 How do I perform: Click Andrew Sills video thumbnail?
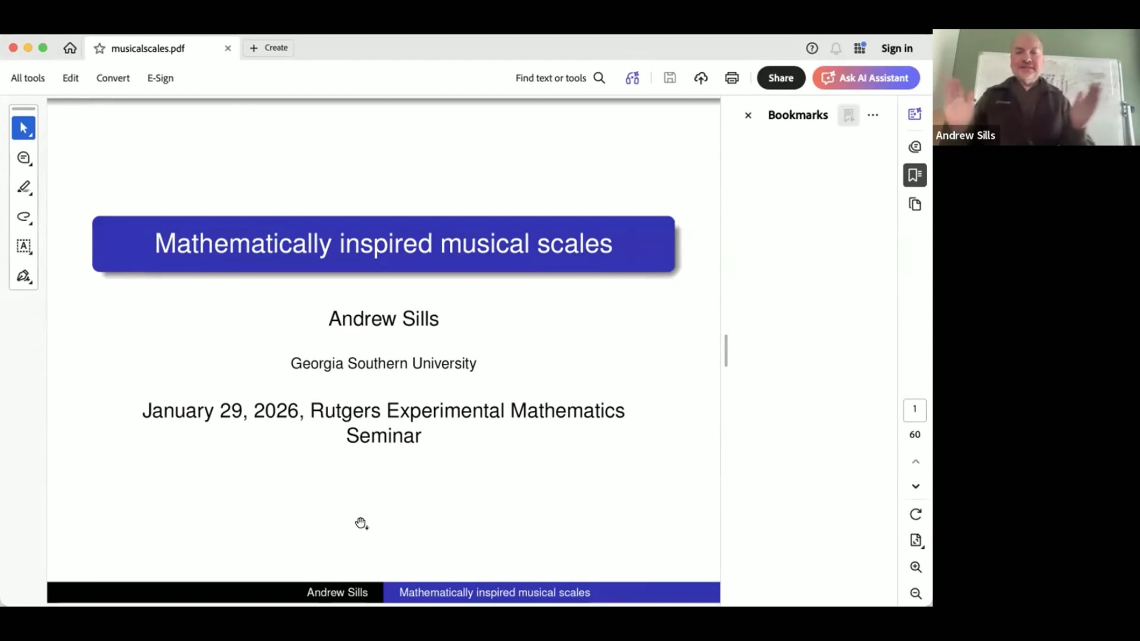1036,87
